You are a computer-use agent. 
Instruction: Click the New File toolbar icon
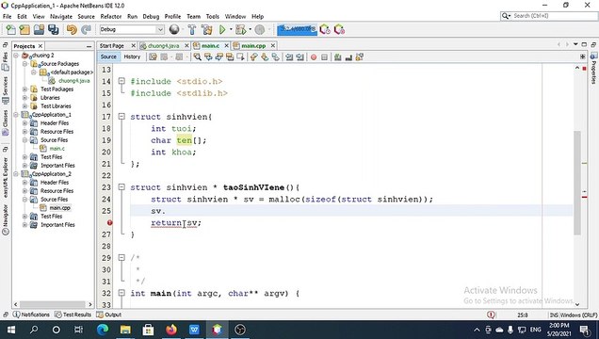pyautogui.click(x=11, y=29)
